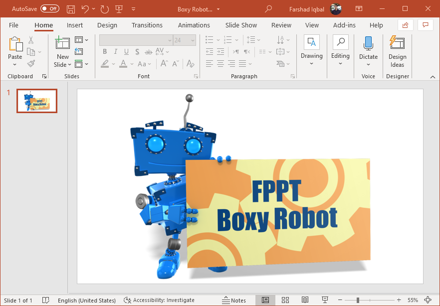Open the Clipboard dialog launcher
Image resolution: width=440 pixels, height=306 pixels.
pos(44,76)
